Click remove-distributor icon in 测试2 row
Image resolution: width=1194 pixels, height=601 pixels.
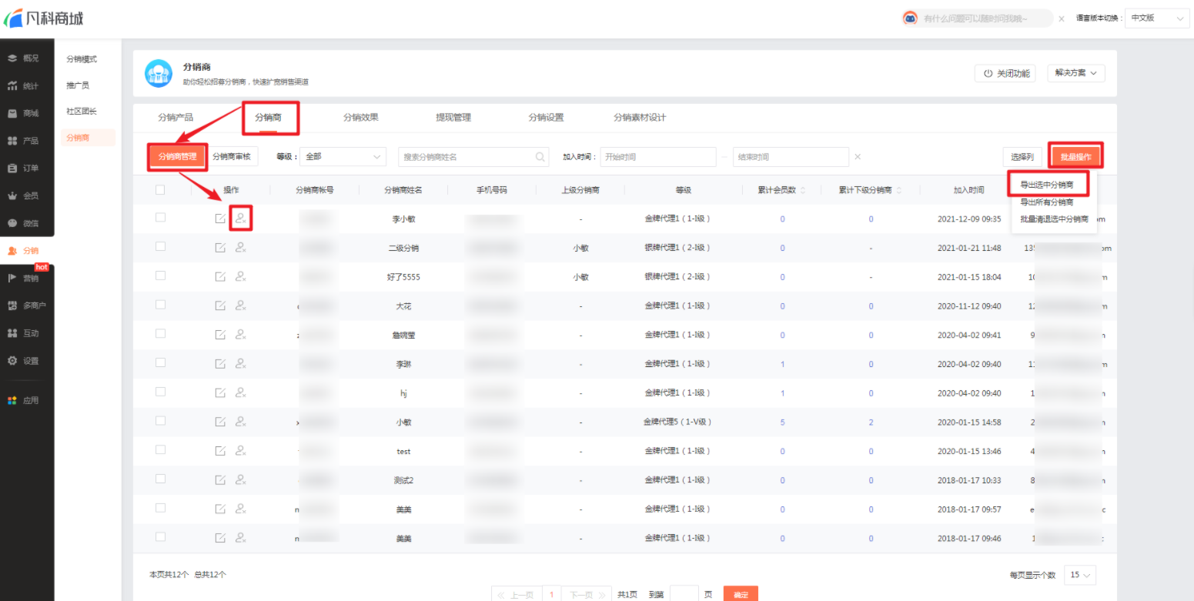[x=241, y=479]
